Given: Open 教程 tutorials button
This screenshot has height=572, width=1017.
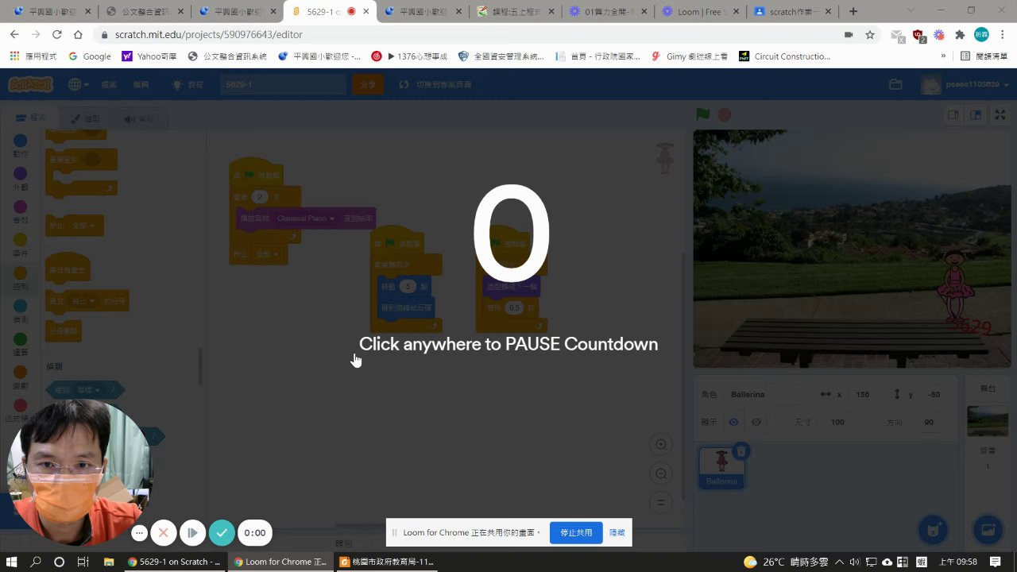Looking at the screenshot, I should (188, 84).
